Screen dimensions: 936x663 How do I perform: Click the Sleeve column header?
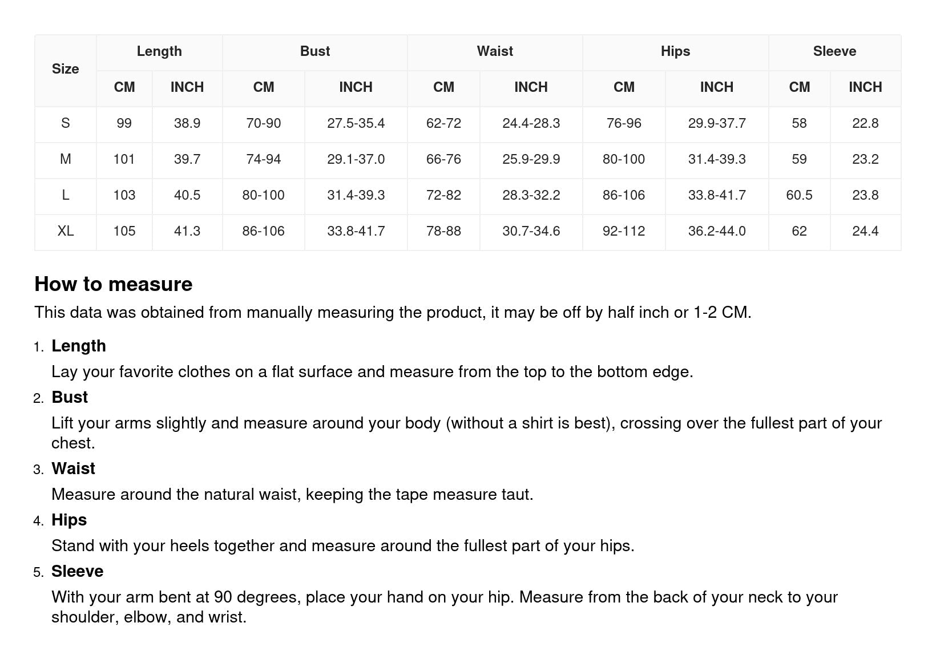pos(834,51)
